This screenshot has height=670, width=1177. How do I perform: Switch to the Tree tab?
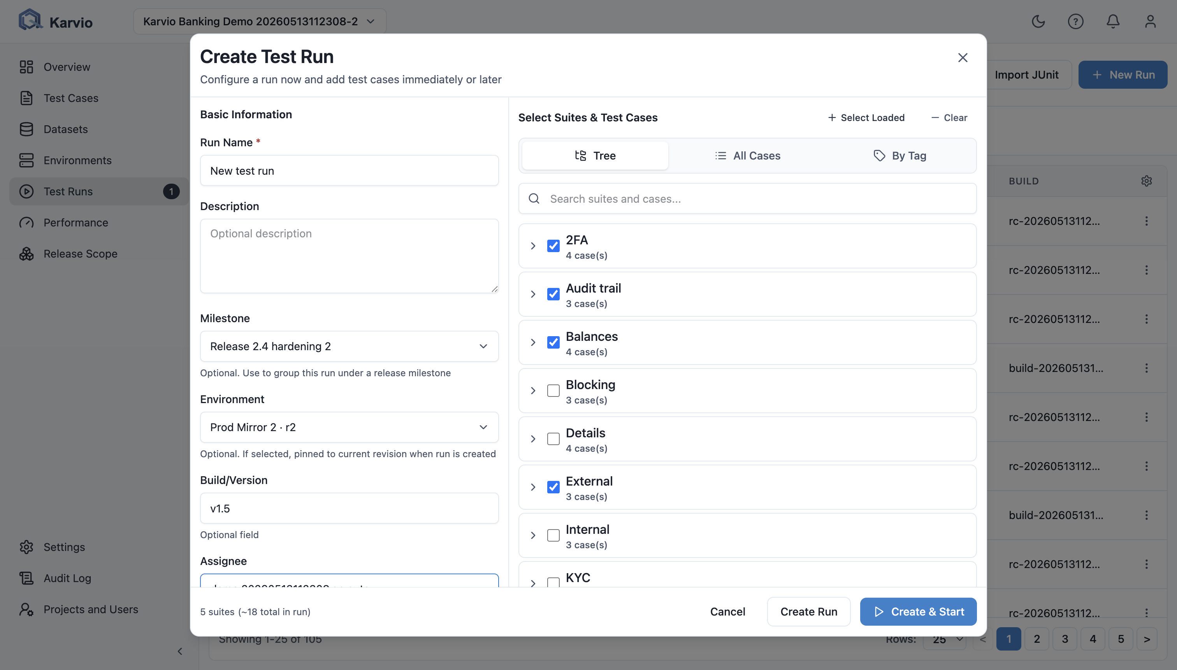coord(595,156)
